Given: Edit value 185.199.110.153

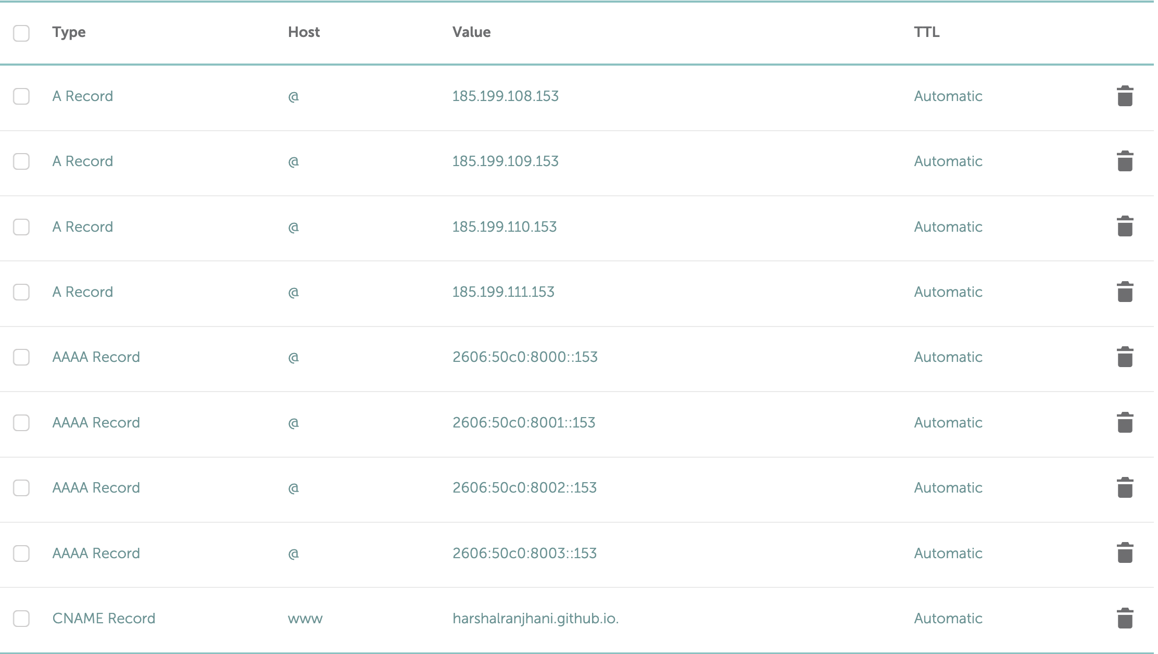Looking at the screenshot, I should click(505, 227).
